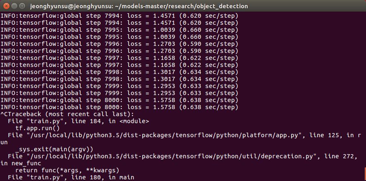Click the window title showing object_detection path

click(x=139, y=6)
